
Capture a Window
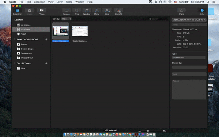87,12
